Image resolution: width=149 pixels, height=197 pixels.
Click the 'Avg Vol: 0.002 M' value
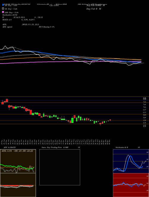[95, 5]
